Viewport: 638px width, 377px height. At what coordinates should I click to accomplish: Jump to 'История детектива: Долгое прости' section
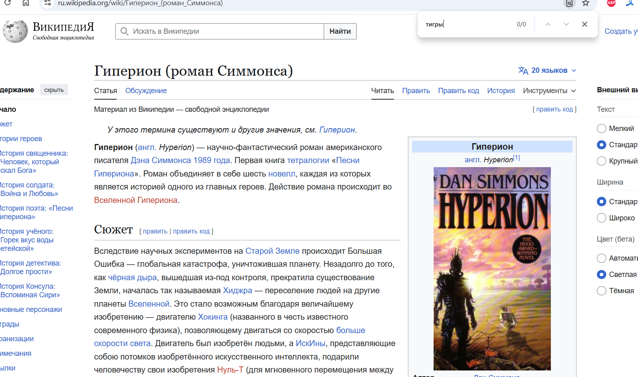click(x=31, y=268)
